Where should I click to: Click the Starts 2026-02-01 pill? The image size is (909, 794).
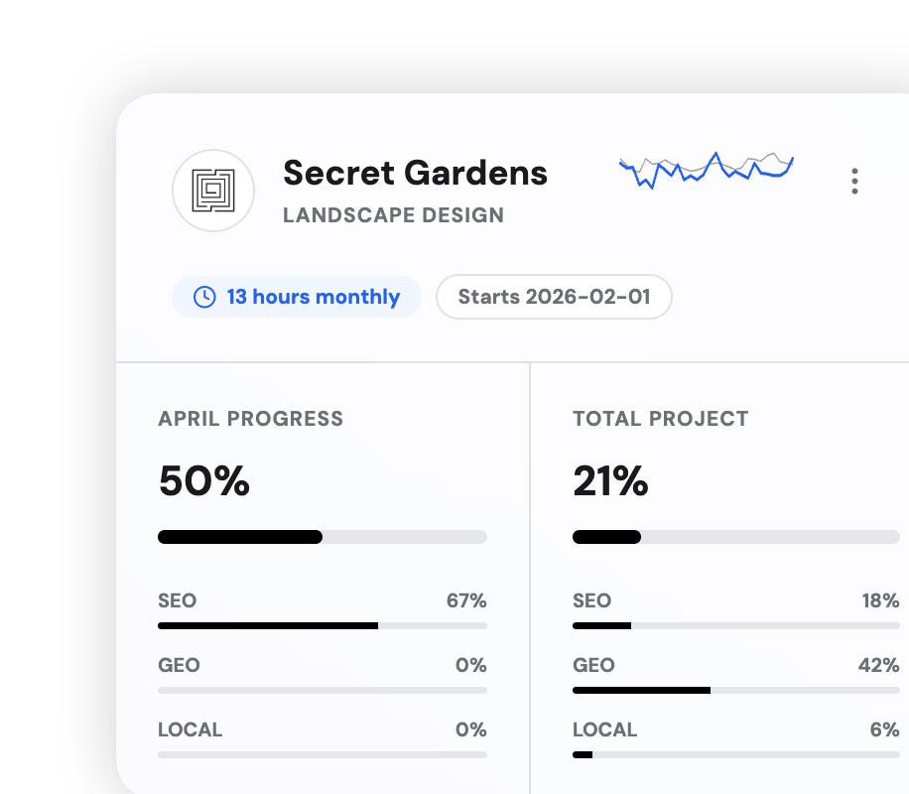554,297
